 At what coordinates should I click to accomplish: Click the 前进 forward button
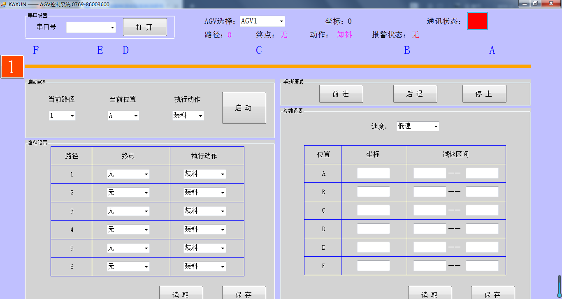point(341,94)
